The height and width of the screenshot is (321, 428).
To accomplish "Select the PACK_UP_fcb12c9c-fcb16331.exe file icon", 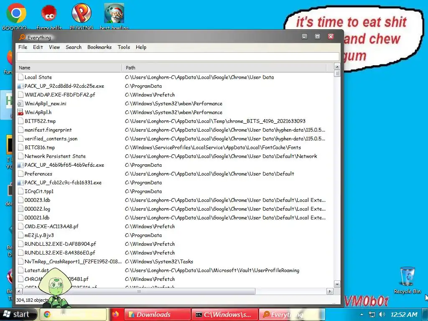I will [20, 183].
